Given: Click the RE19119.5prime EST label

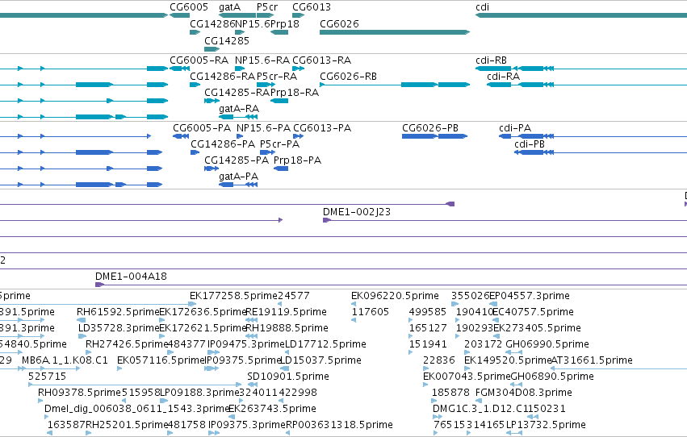Looking at the screenshot, I should click(x=286, y=312).
